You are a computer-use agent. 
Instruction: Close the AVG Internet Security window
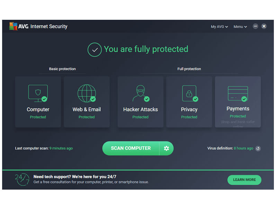(264, 26)
